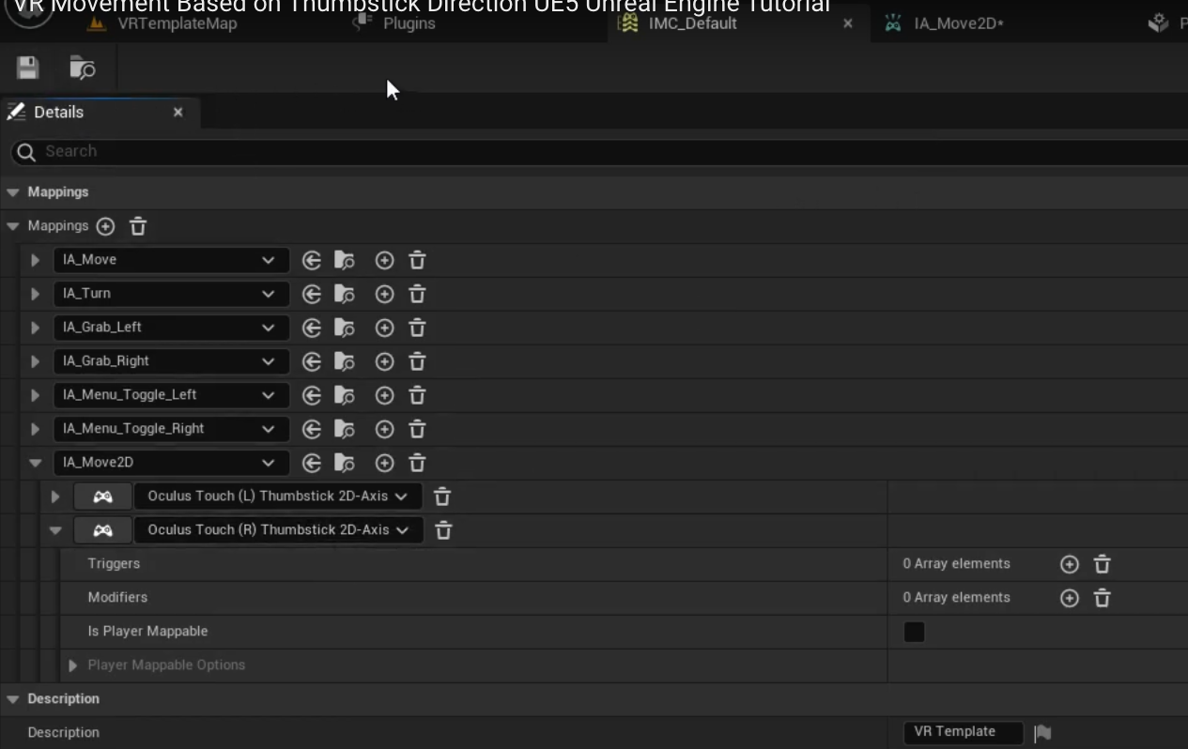Delete the IA_Menu_Toggle_Left mapping trash icon
1188x749 pixels.
click(417, 395)
